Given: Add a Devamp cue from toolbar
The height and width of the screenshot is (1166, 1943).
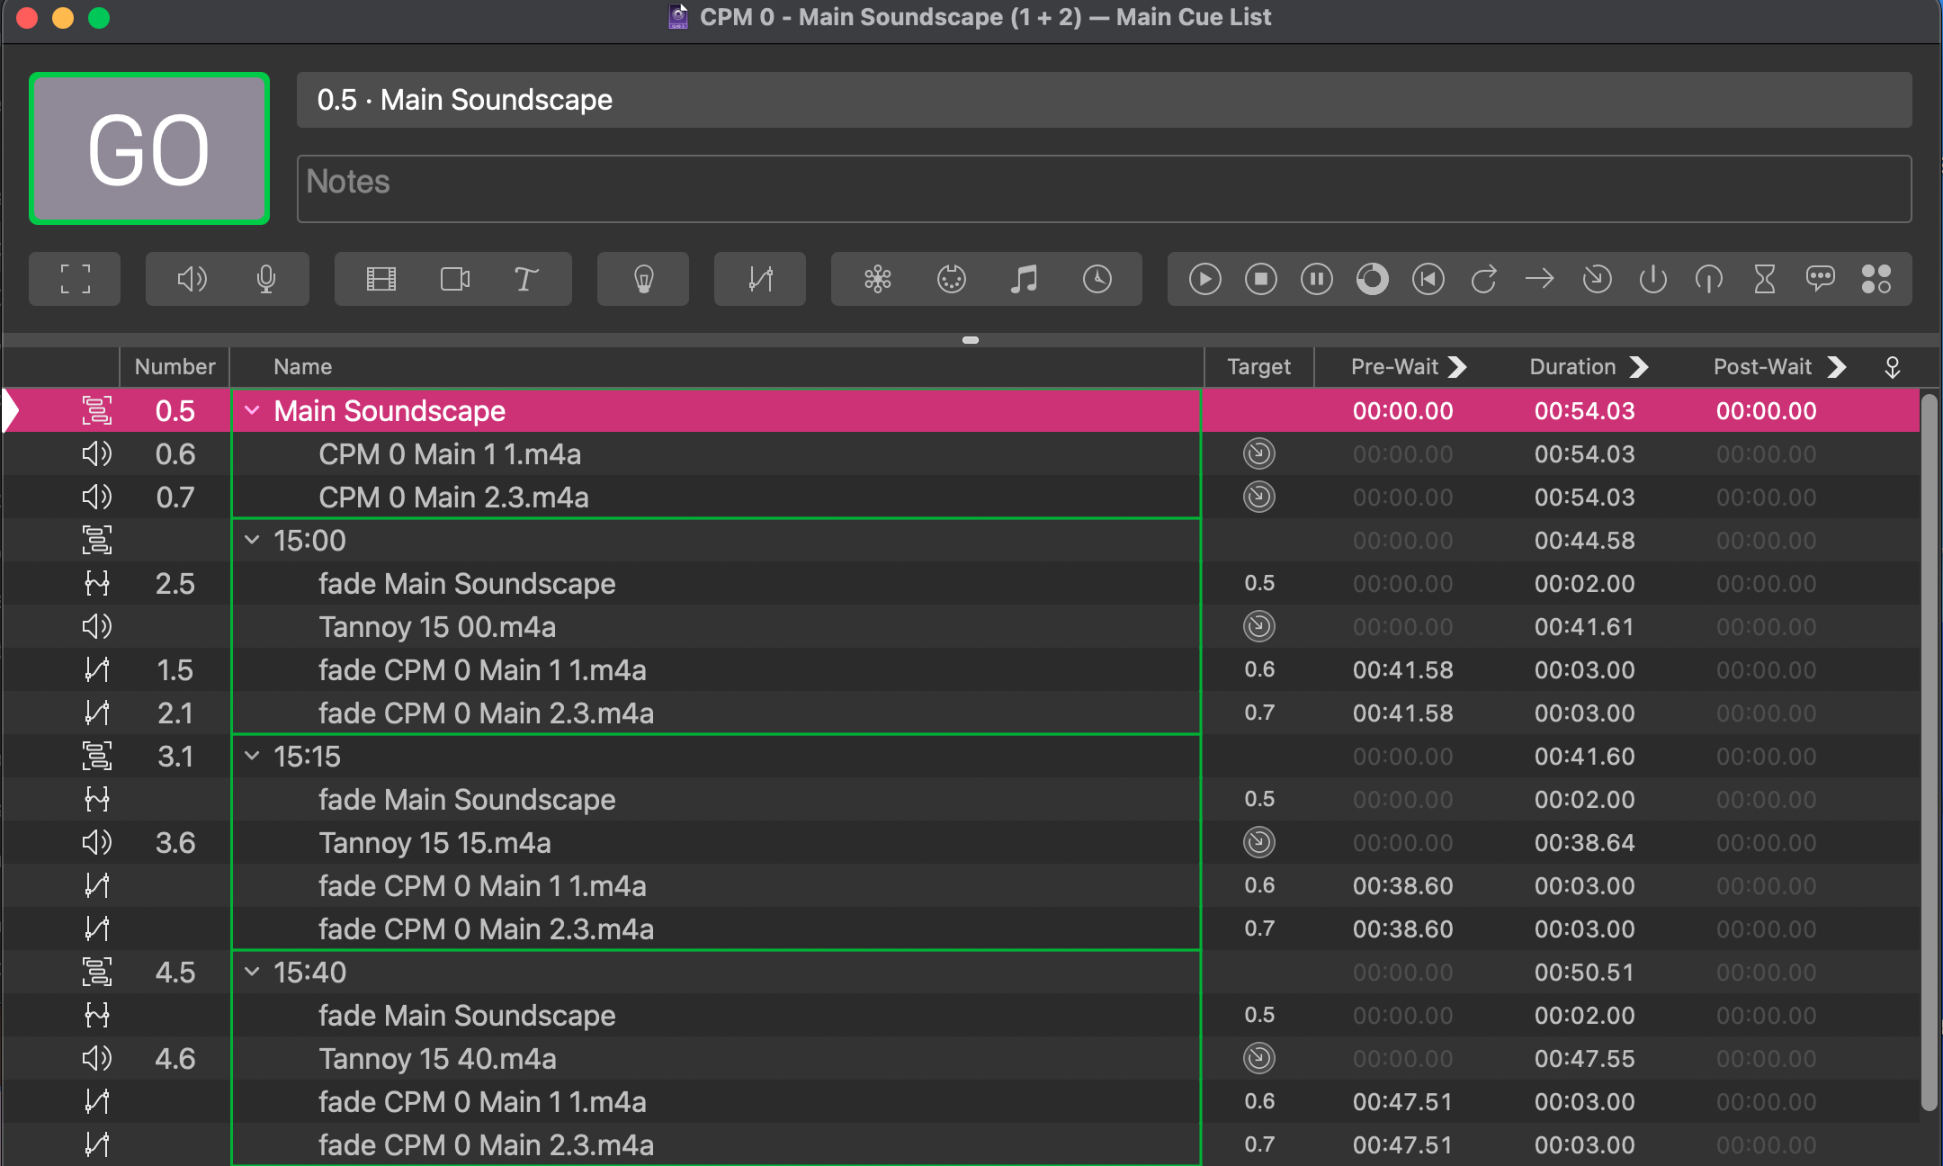Looking at the screenshot, I should click(x=1484, y=279).
